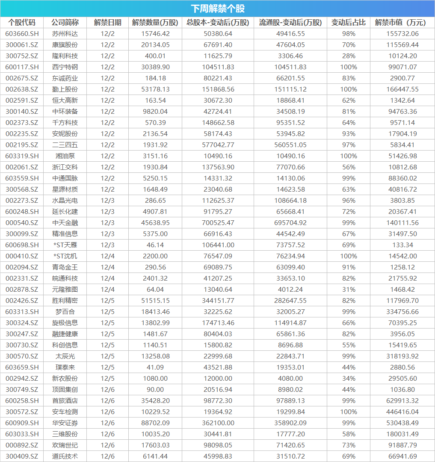
Task: Click company name 首旅酒店
Action: click(65, 401)
